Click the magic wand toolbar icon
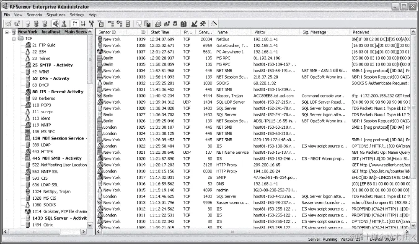The width and height of the screenshot is (419, 244). (214, 24)
